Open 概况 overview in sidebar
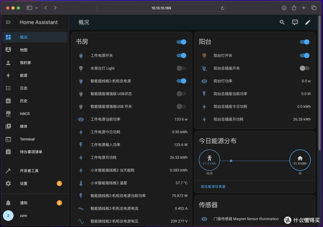Image resolution: width=323 pixels, height=227 pixels. (x=35, y=37)
